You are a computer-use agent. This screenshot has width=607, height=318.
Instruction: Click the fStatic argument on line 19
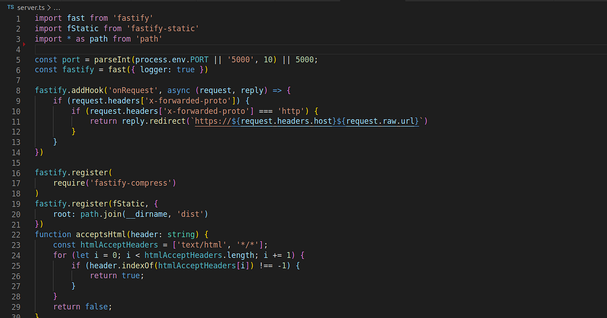(x=128, y=203)
